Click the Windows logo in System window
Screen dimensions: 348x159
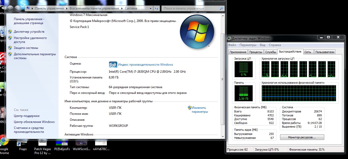197,32
